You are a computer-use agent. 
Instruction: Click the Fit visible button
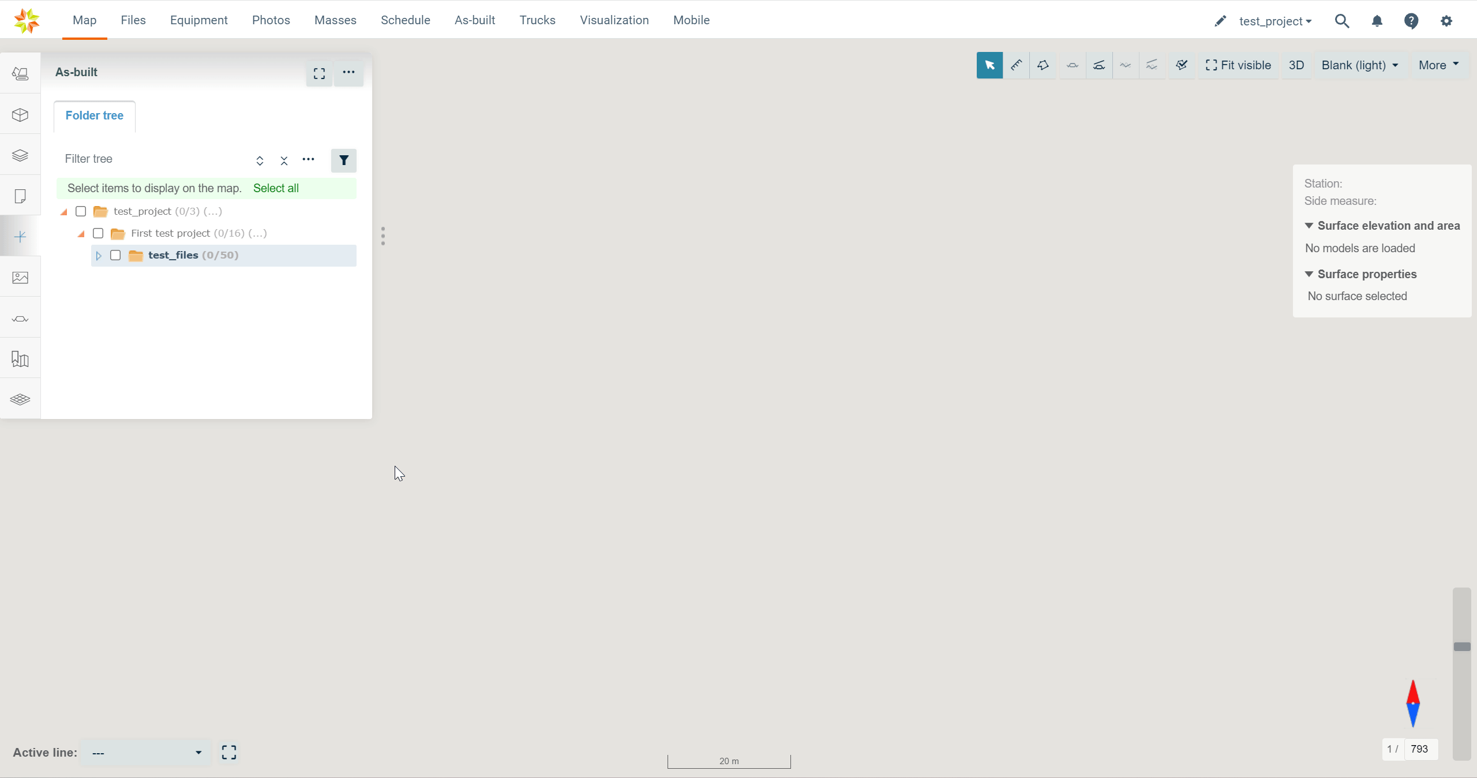pos(1238,65)
